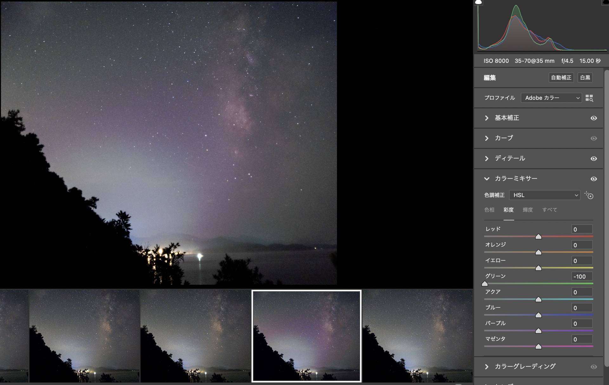Screen dimensions: 609x385
Task: Click the 白黒 button
Action: point(585,78)
